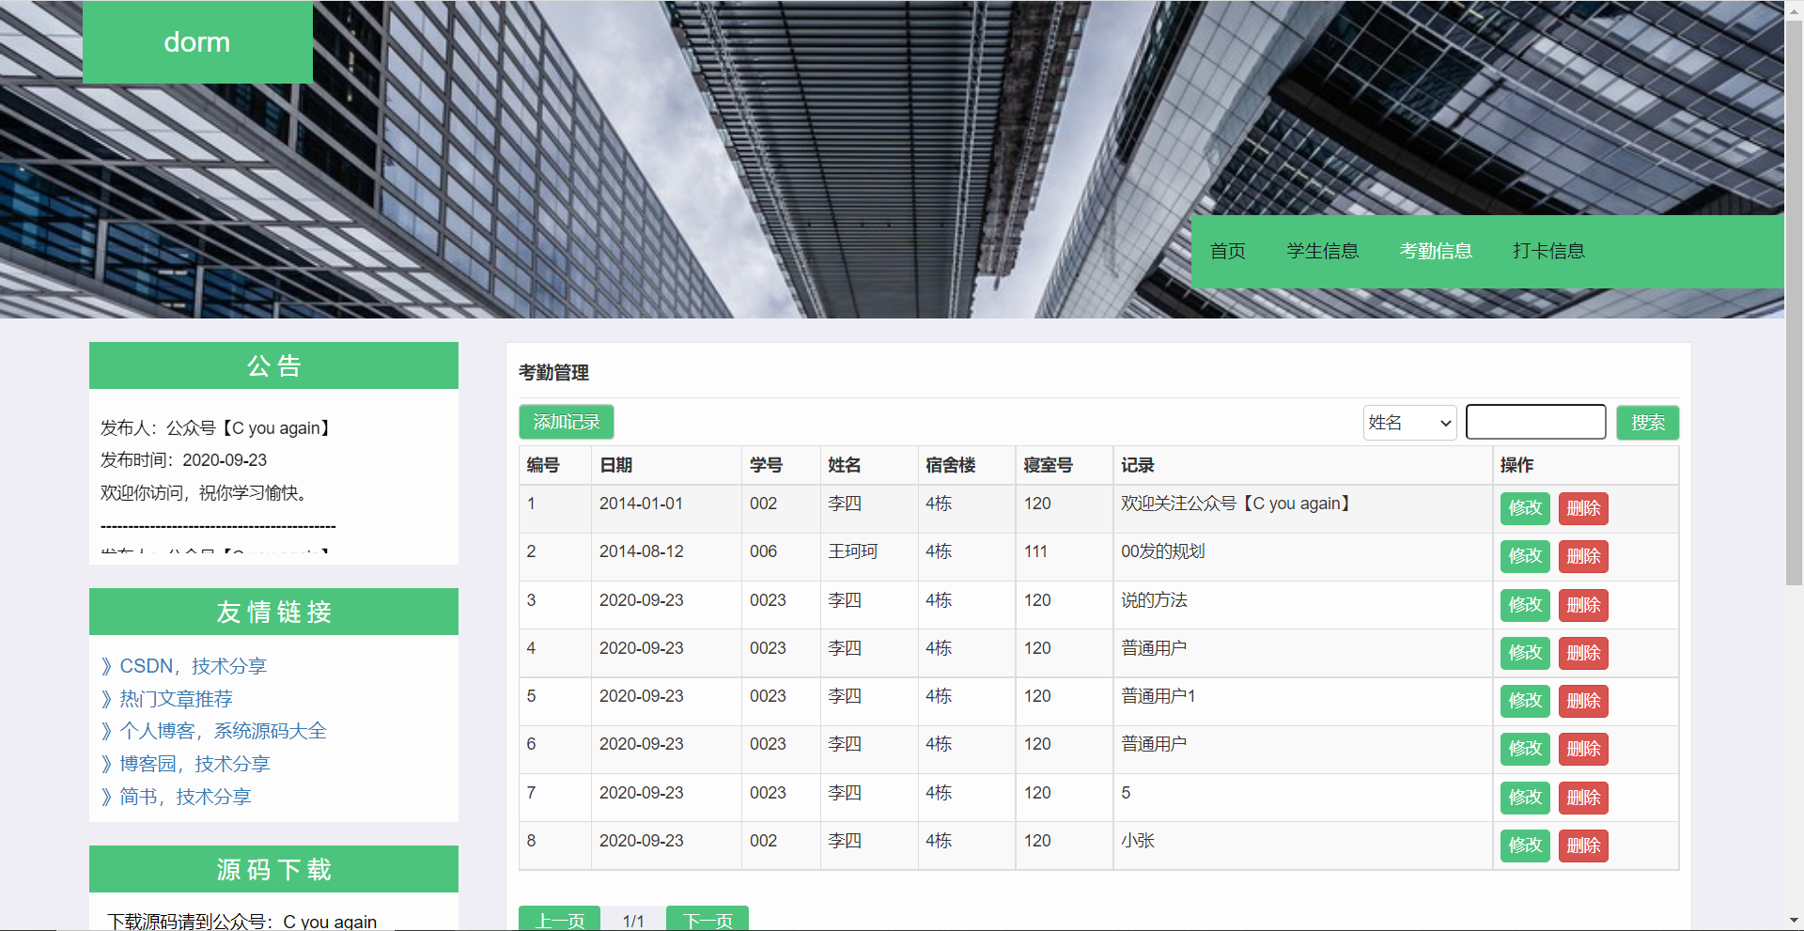Edit record 1 with 修改 button
The height and width of the screenshot is (931, 1804).
1525,508
